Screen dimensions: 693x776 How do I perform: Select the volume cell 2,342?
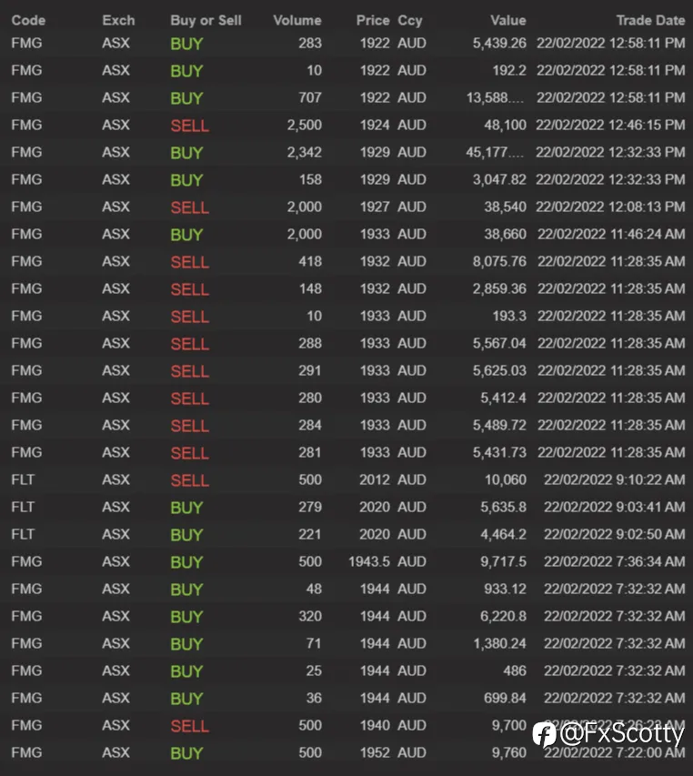pyautogui.click(x=304, y=152)
